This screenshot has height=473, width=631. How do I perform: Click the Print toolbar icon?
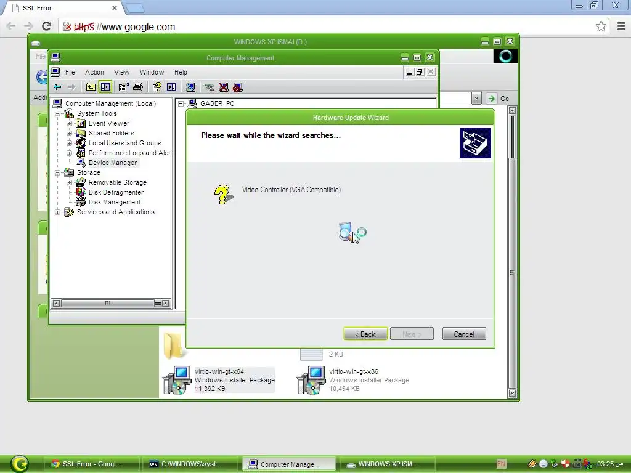pyautogui.click(x=138, y=87)
